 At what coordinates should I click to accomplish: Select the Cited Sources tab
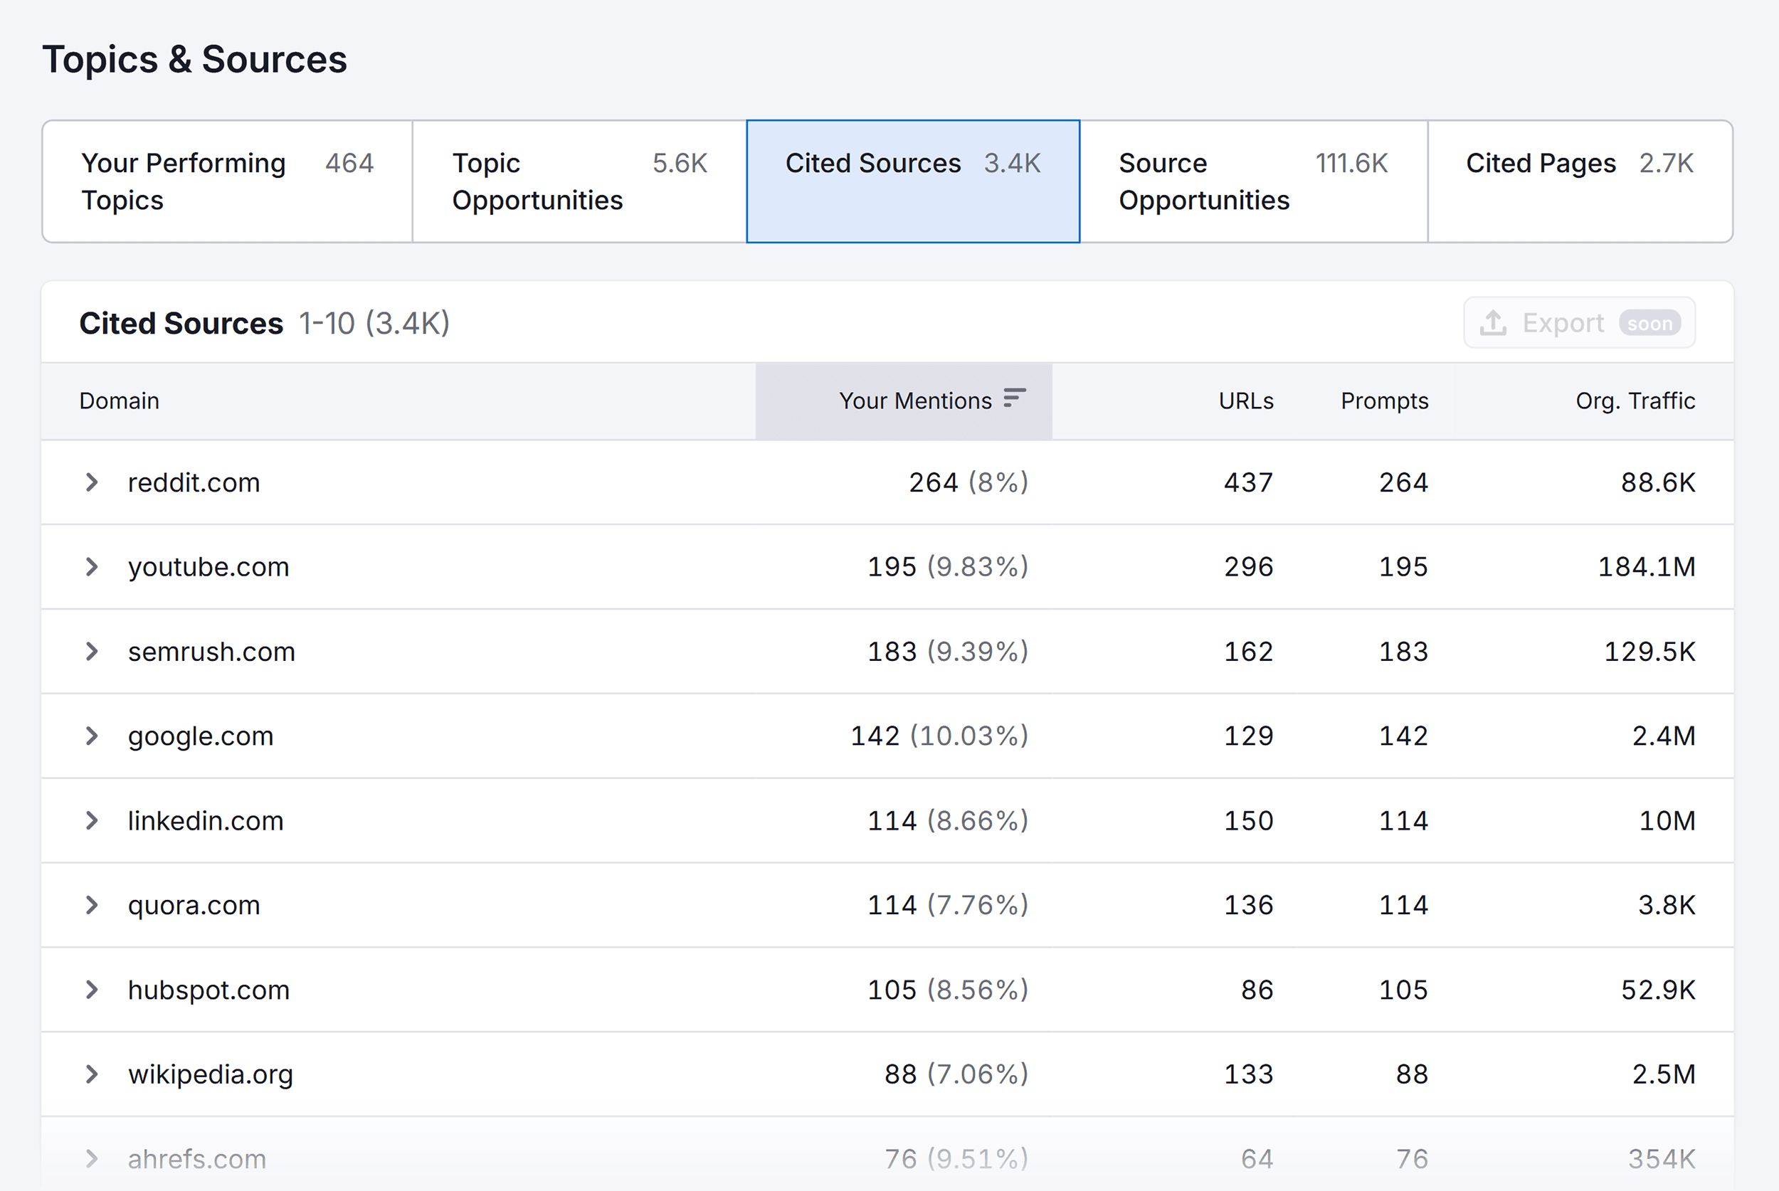point(913,181)
